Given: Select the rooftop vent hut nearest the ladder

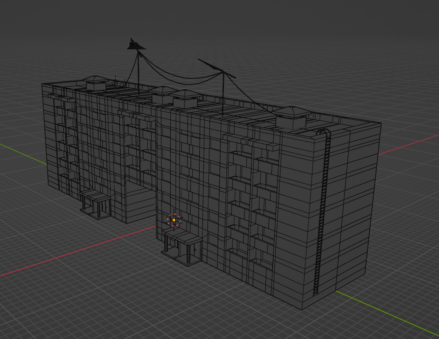Looking at the screenshot, I should pyautogui.click(x=291, y=118).
